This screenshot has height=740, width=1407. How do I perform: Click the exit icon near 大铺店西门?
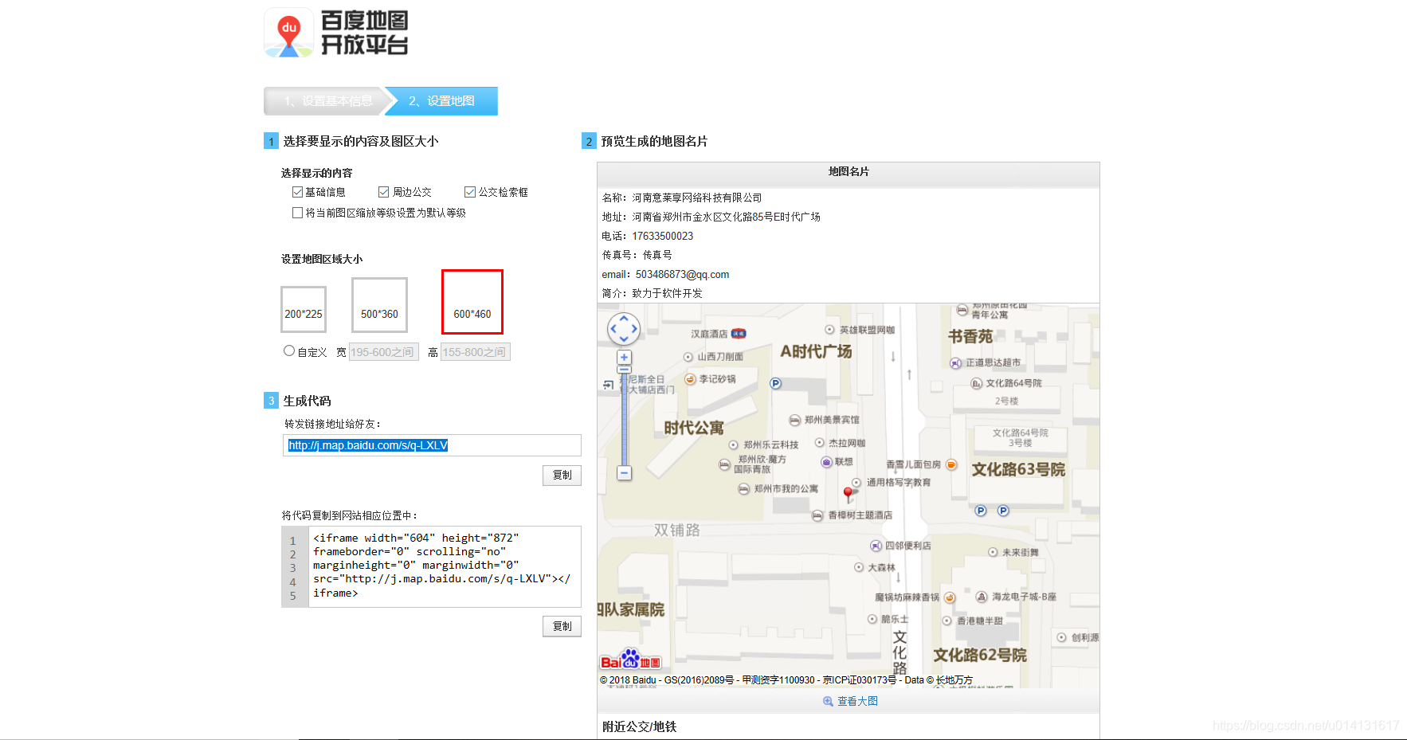pyautogui.click(x=609, y=386)
